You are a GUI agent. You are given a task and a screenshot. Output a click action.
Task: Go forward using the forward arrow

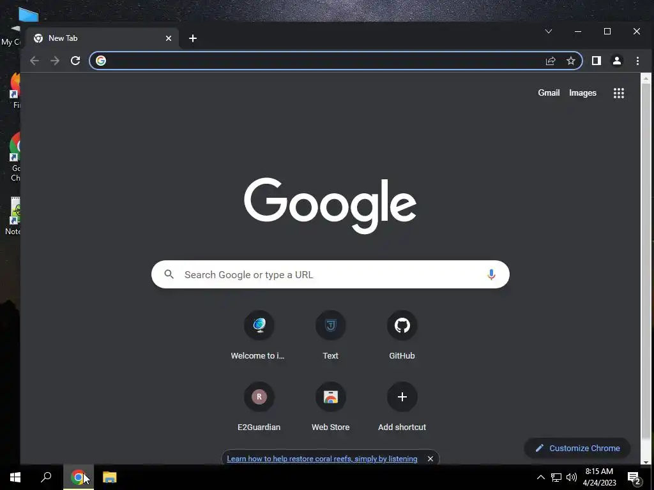[x=55, y=61]
